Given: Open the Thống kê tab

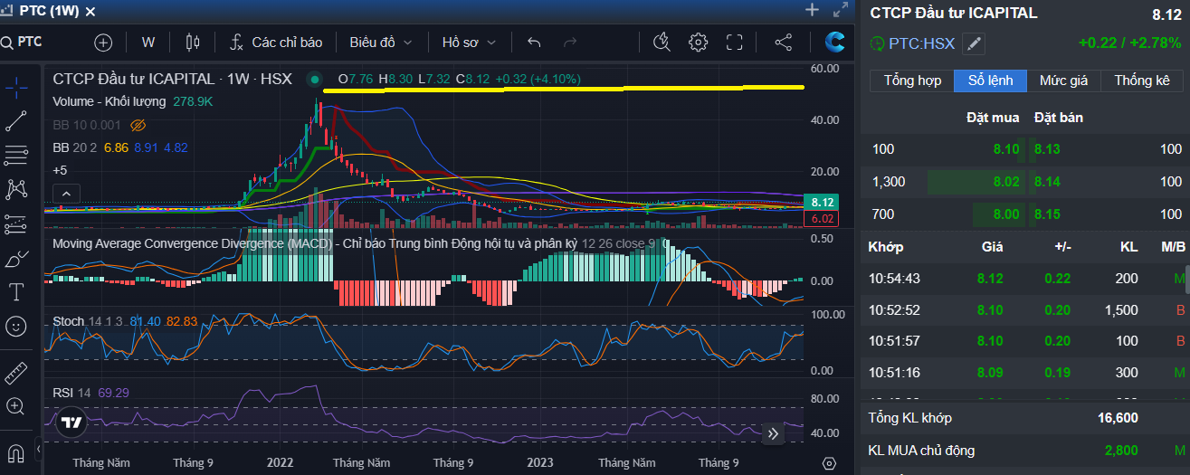Looking at the screenshot, I should coord(1141,81).
